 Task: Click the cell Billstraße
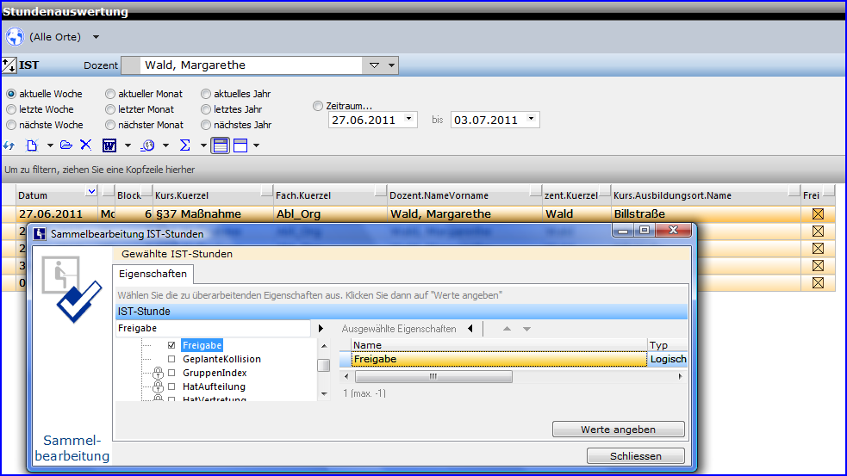[706, 214]
